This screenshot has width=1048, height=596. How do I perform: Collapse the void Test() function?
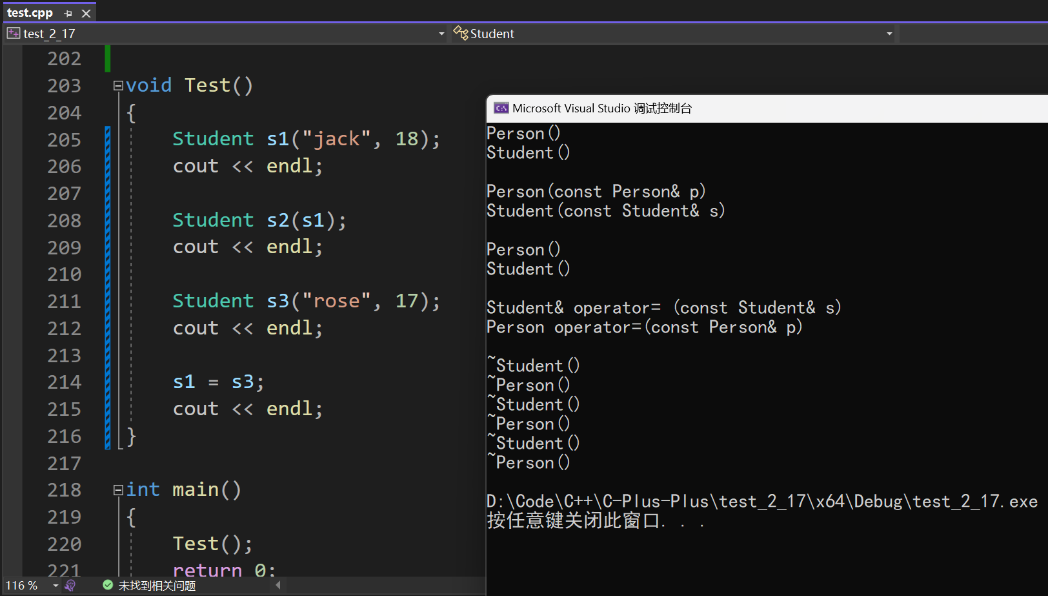tap(118, 86)
